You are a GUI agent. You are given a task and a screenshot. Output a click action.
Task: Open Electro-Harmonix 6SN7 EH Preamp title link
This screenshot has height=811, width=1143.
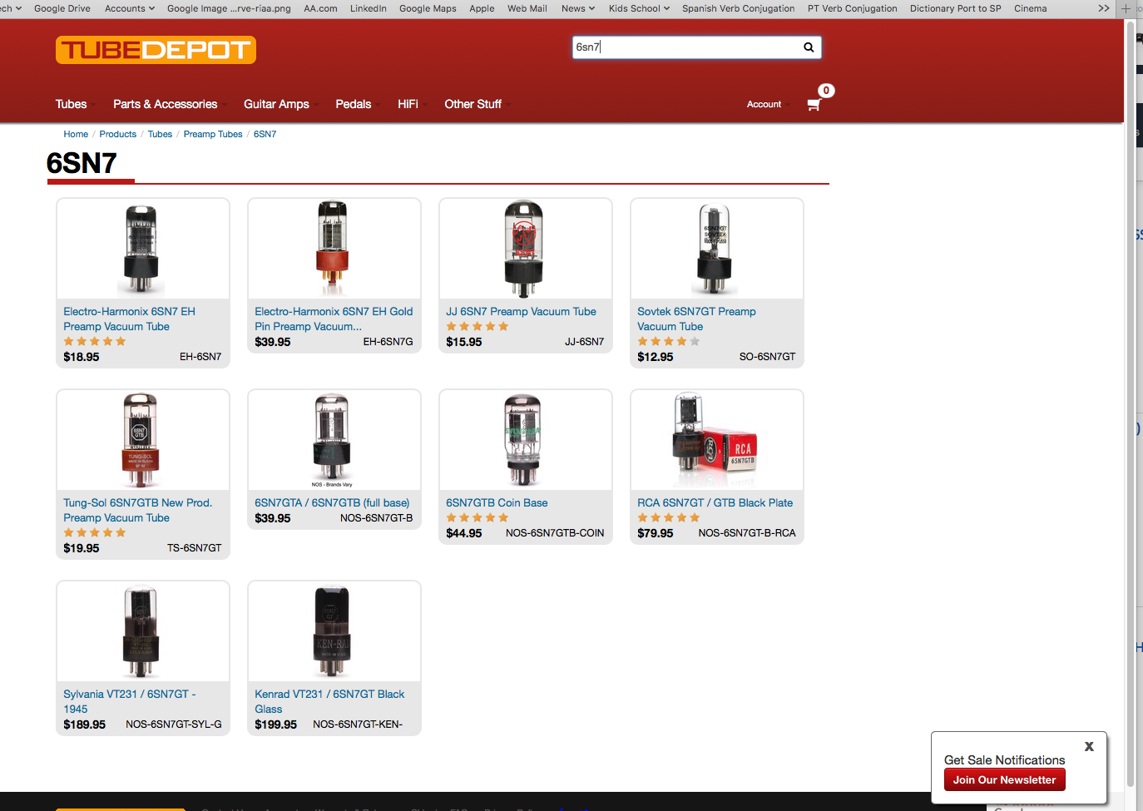pos(130,319)
